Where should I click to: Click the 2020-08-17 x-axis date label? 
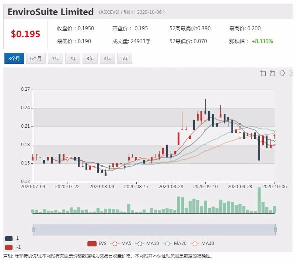coord(136,187)
